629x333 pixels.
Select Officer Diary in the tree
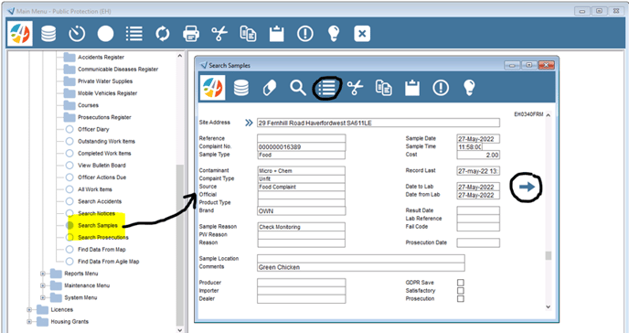(x=93, y=129)
